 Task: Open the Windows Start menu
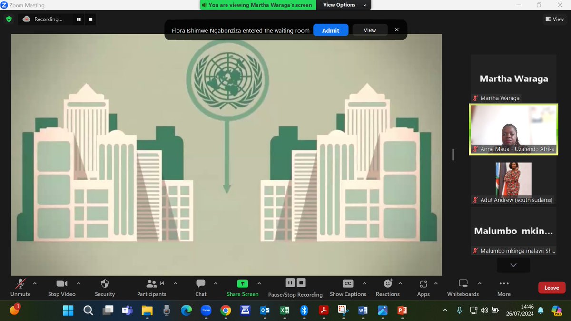68,311
